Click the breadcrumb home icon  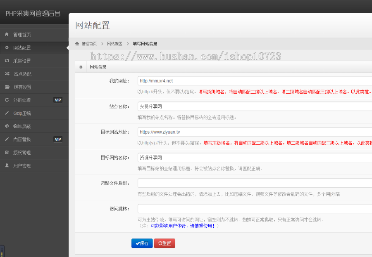pos(78,43)
